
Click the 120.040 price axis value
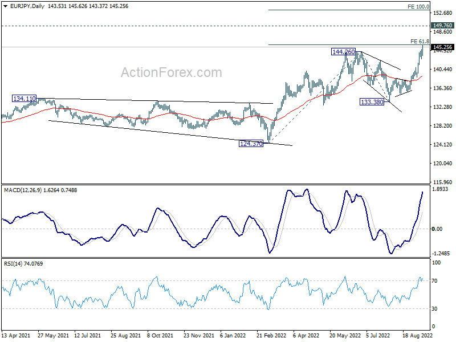(443, 164)
